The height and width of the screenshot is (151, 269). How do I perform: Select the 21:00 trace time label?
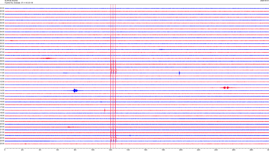(x=2, y=130)
